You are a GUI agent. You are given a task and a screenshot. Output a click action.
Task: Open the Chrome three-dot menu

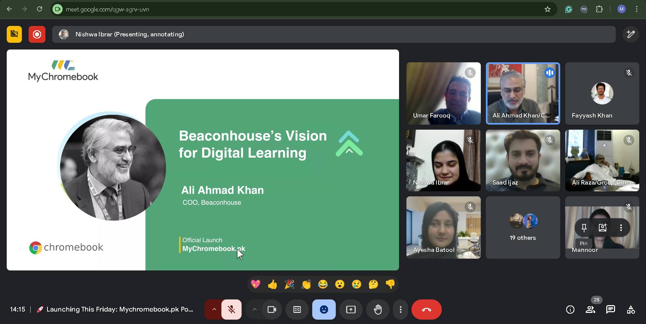tap(637, 9)
